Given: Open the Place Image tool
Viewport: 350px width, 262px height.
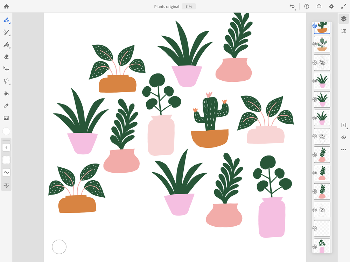Looking at the screenshot, I should [x=6, y=118].
